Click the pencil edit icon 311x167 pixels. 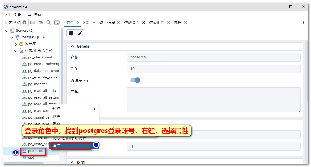[x=80, y=33]
